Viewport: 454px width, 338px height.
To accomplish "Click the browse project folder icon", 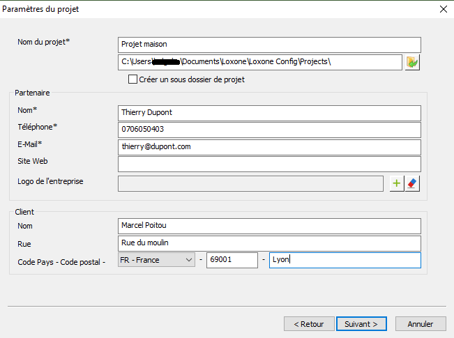I will click(412, 63).
